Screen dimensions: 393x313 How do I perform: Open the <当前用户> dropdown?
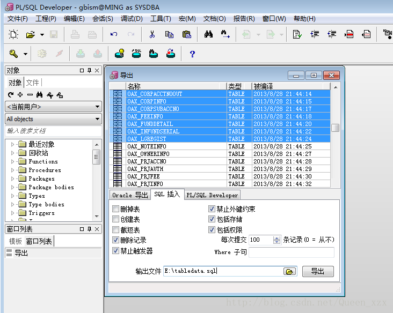[x=53, y=107]
